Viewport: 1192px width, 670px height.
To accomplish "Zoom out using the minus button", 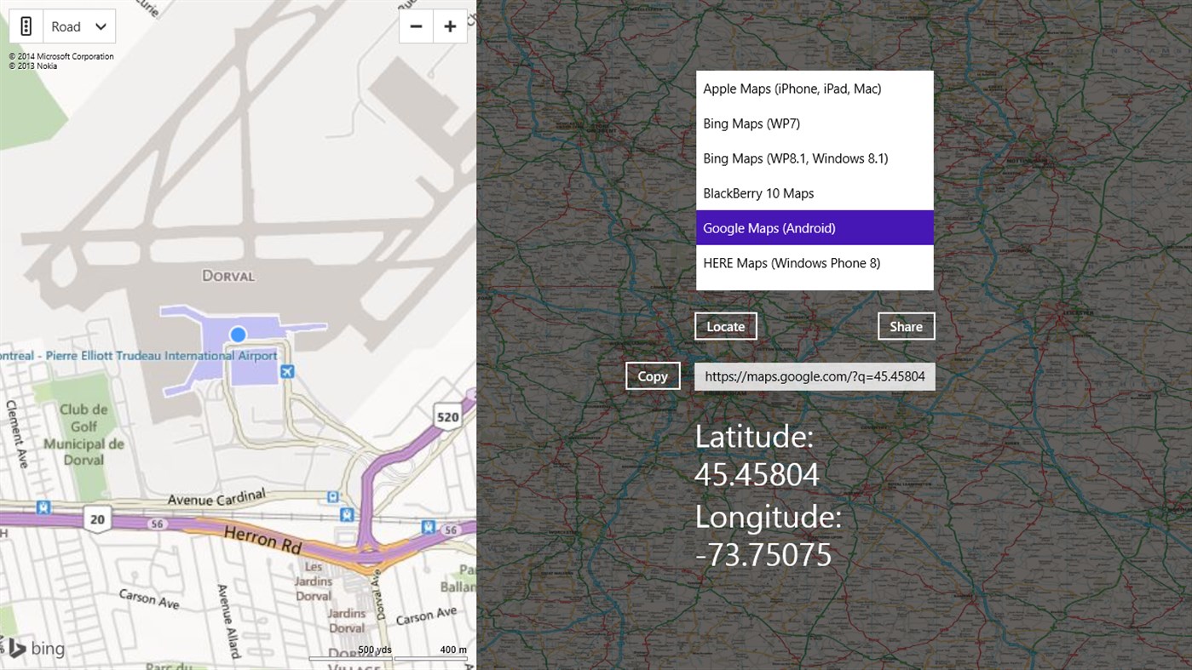I will [416, 26].
